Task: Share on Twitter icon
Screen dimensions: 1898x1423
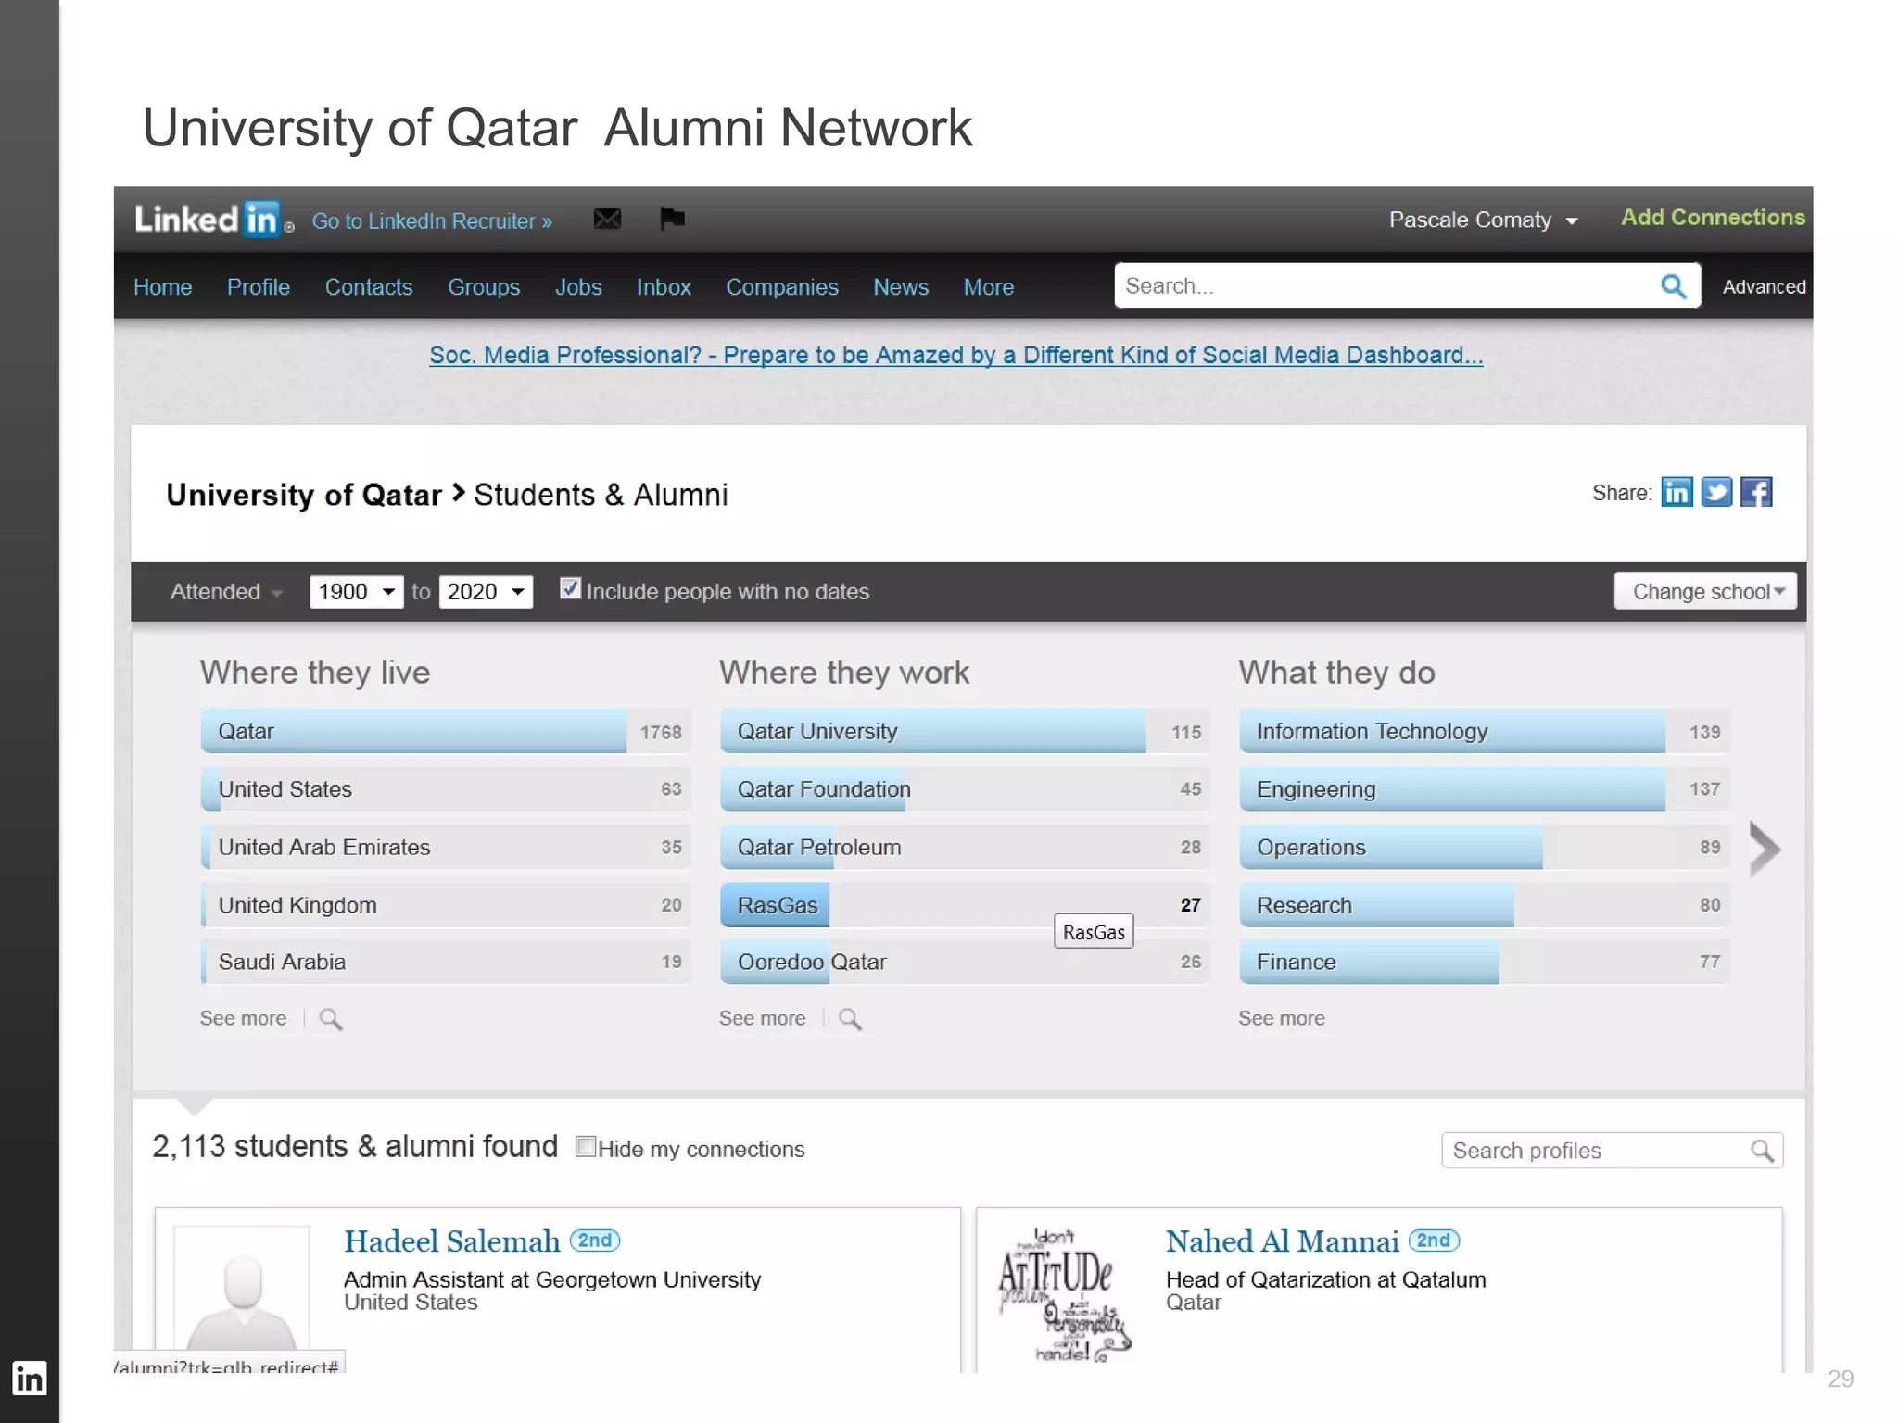Action: click(x=1716, y=492)
